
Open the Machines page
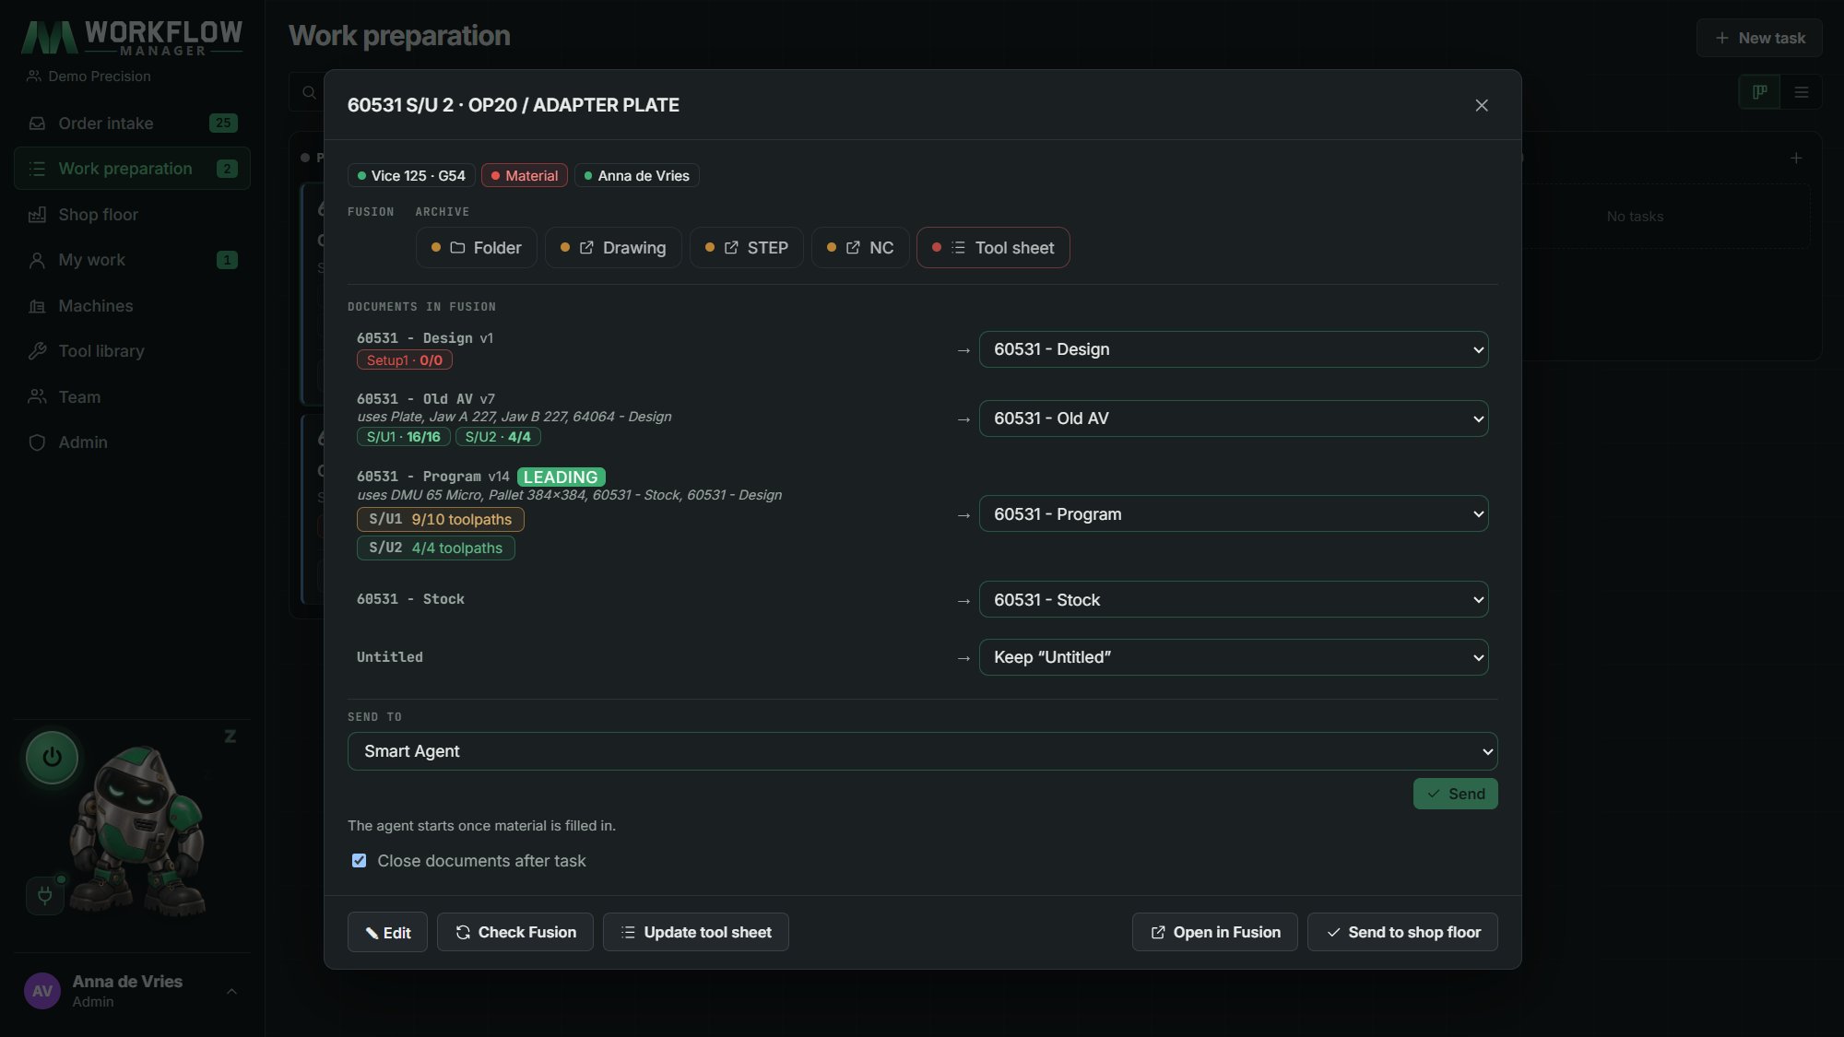click(x=132, y=305)
